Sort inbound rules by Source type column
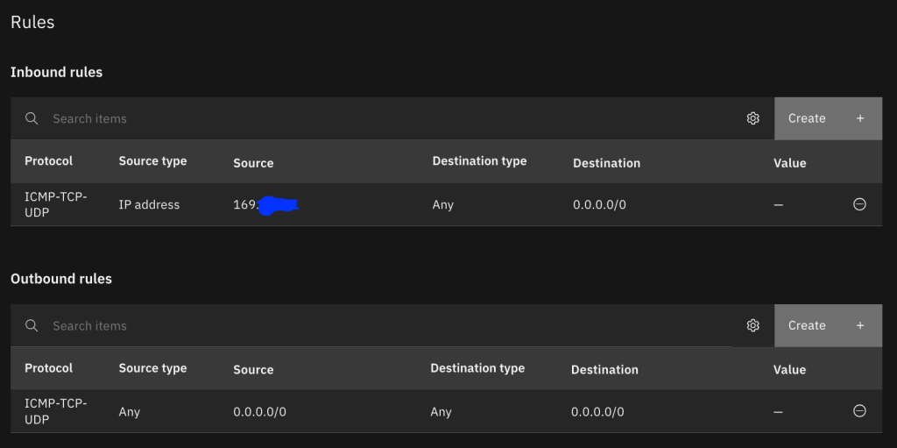Image resolution: width=897 pixels, height=448 pixels. coord(152,161)
